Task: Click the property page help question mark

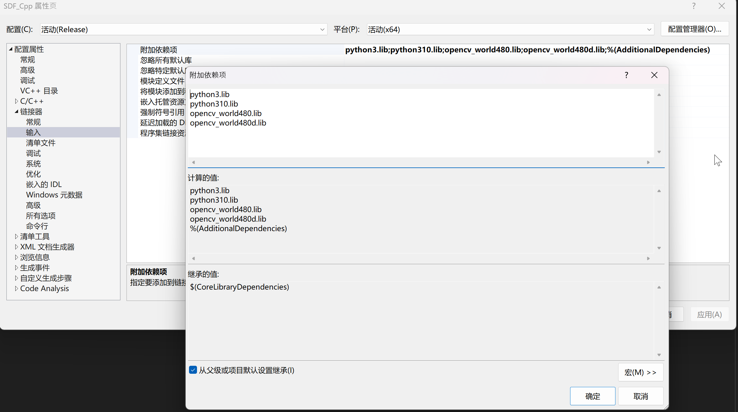Action: tap(694, 6)
